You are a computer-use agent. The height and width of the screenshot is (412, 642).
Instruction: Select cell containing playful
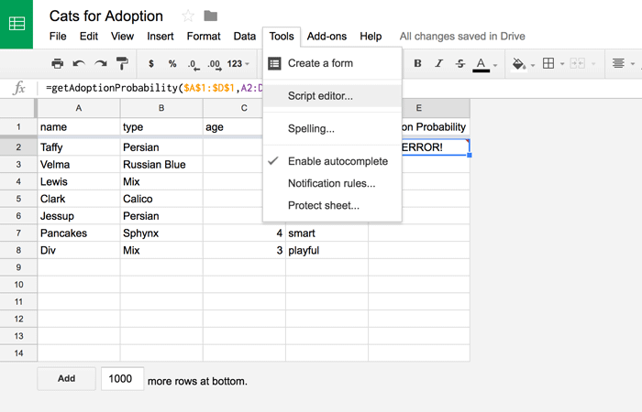(327, 250)
